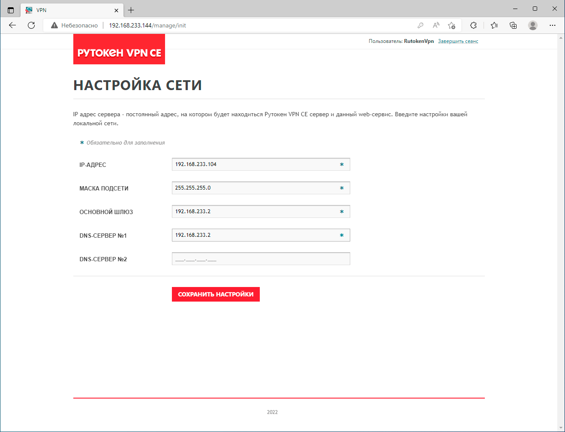Click the 2022 footer text
The height and width of the screenshot is (432, 565).
coord(272,412)
